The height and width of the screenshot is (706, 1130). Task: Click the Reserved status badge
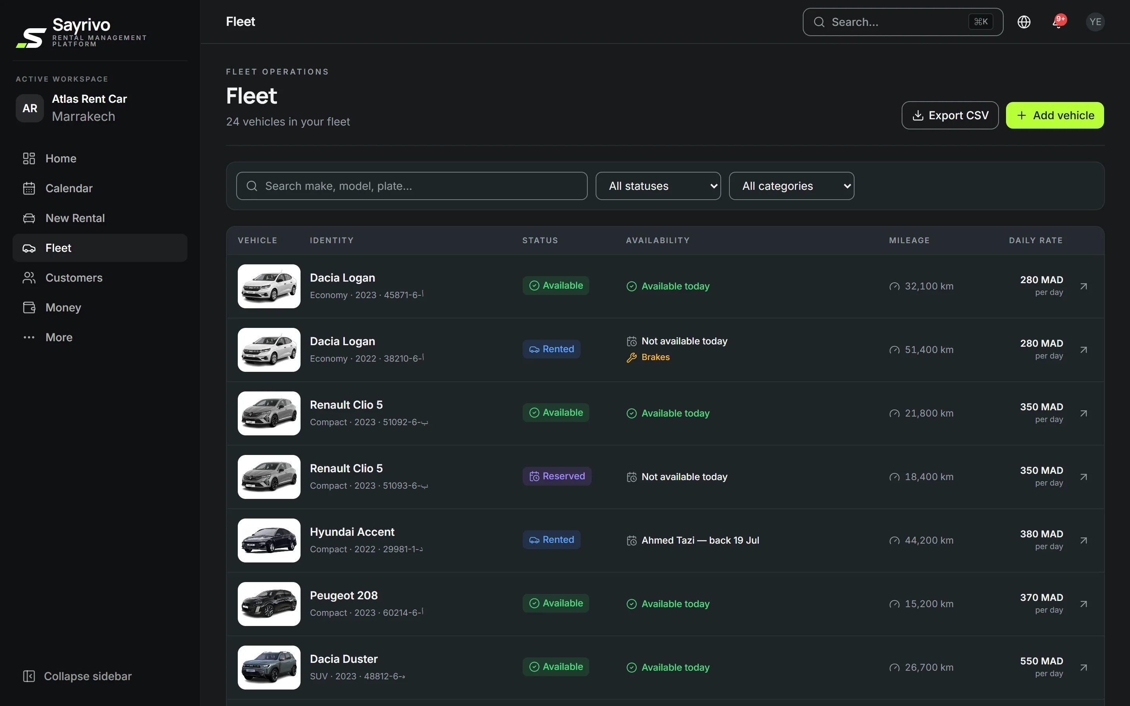[x=557, y=476]
